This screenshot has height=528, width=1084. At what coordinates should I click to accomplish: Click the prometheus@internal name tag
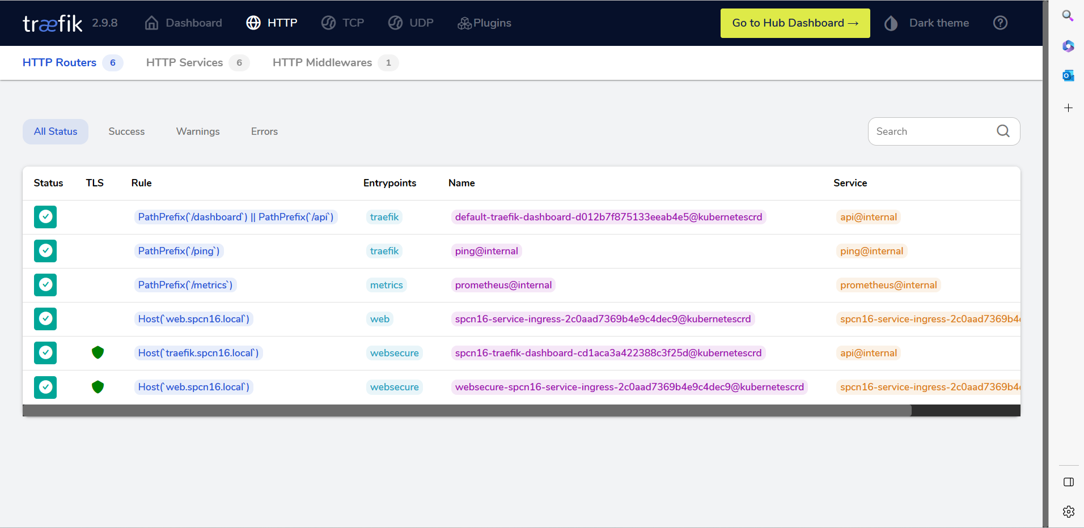[x=503, y=285]
